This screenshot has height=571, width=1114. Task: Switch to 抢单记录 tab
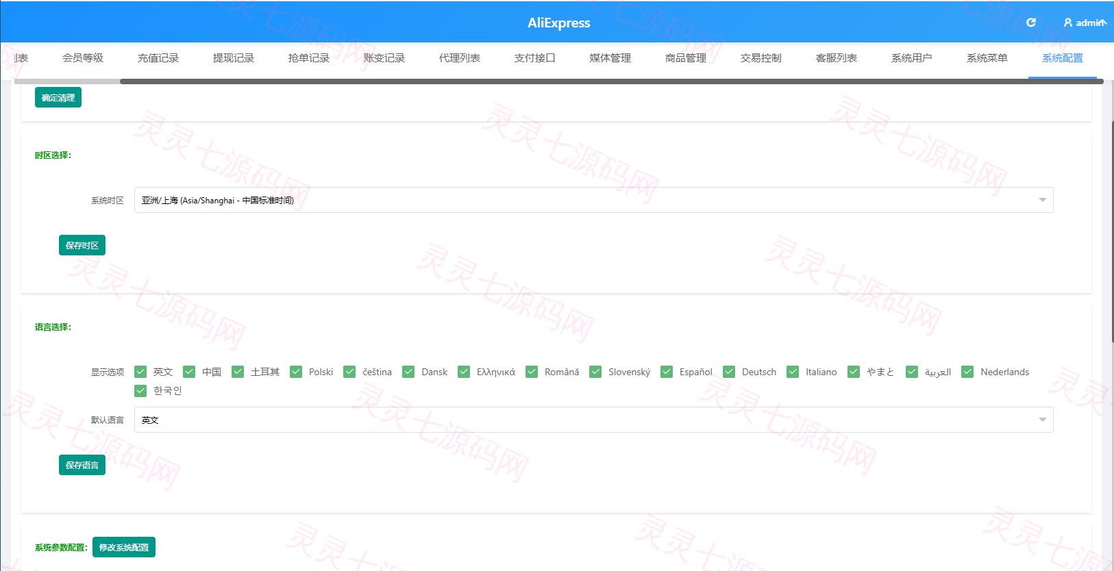[x=309, y=58]
